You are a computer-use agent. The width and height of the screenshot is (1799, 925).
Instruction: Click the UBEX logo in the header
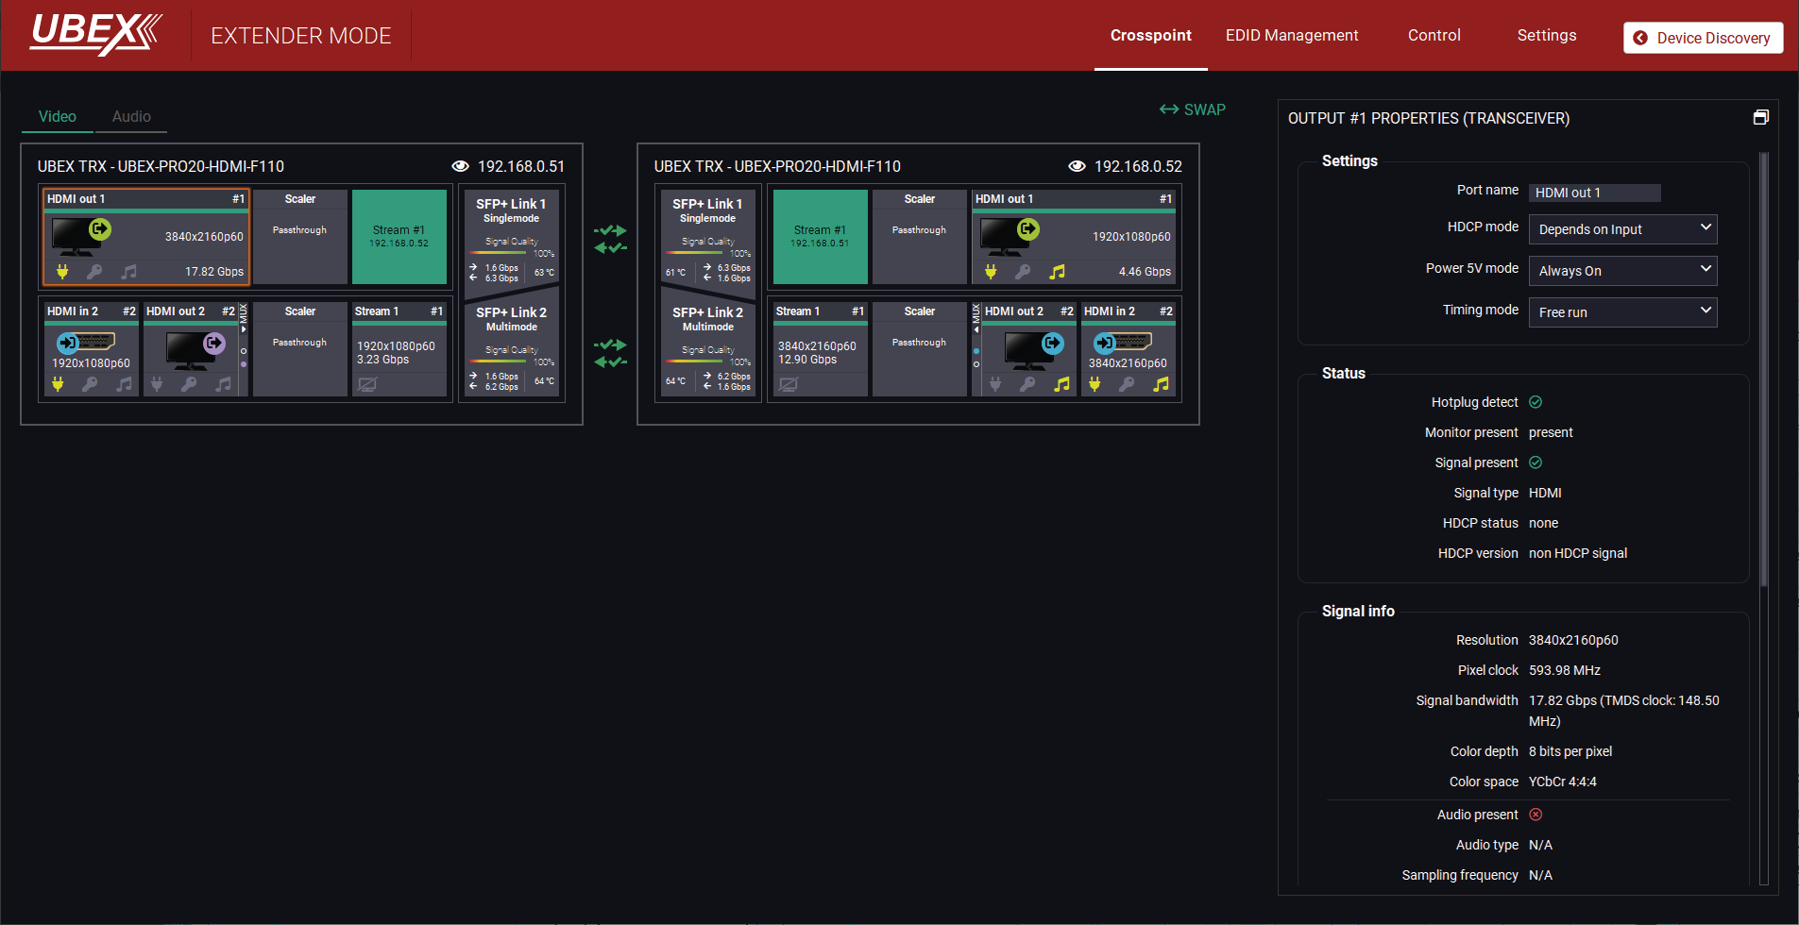(95, 34)
